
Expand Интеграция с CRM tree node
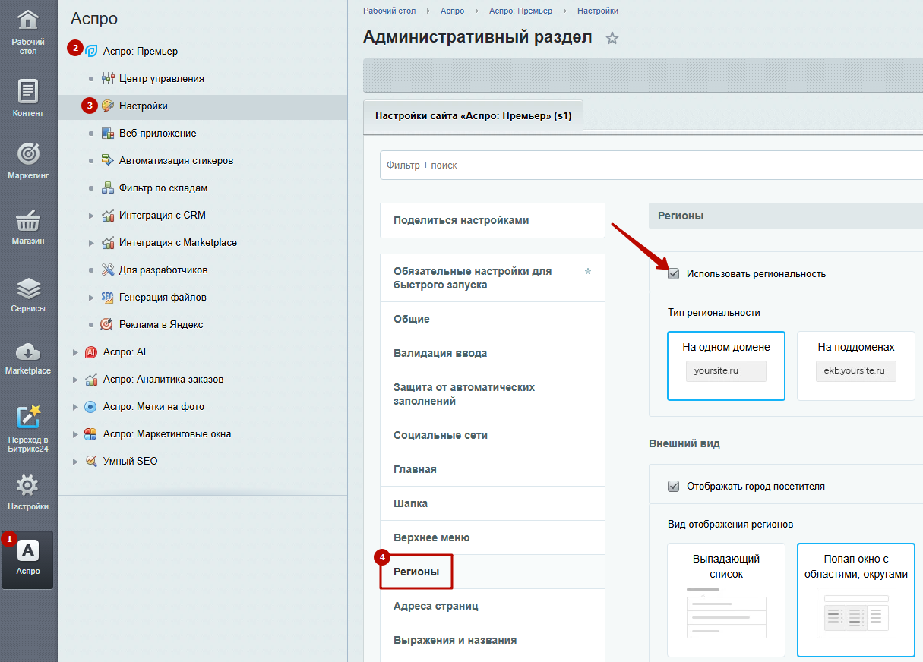tap(91, 216)
